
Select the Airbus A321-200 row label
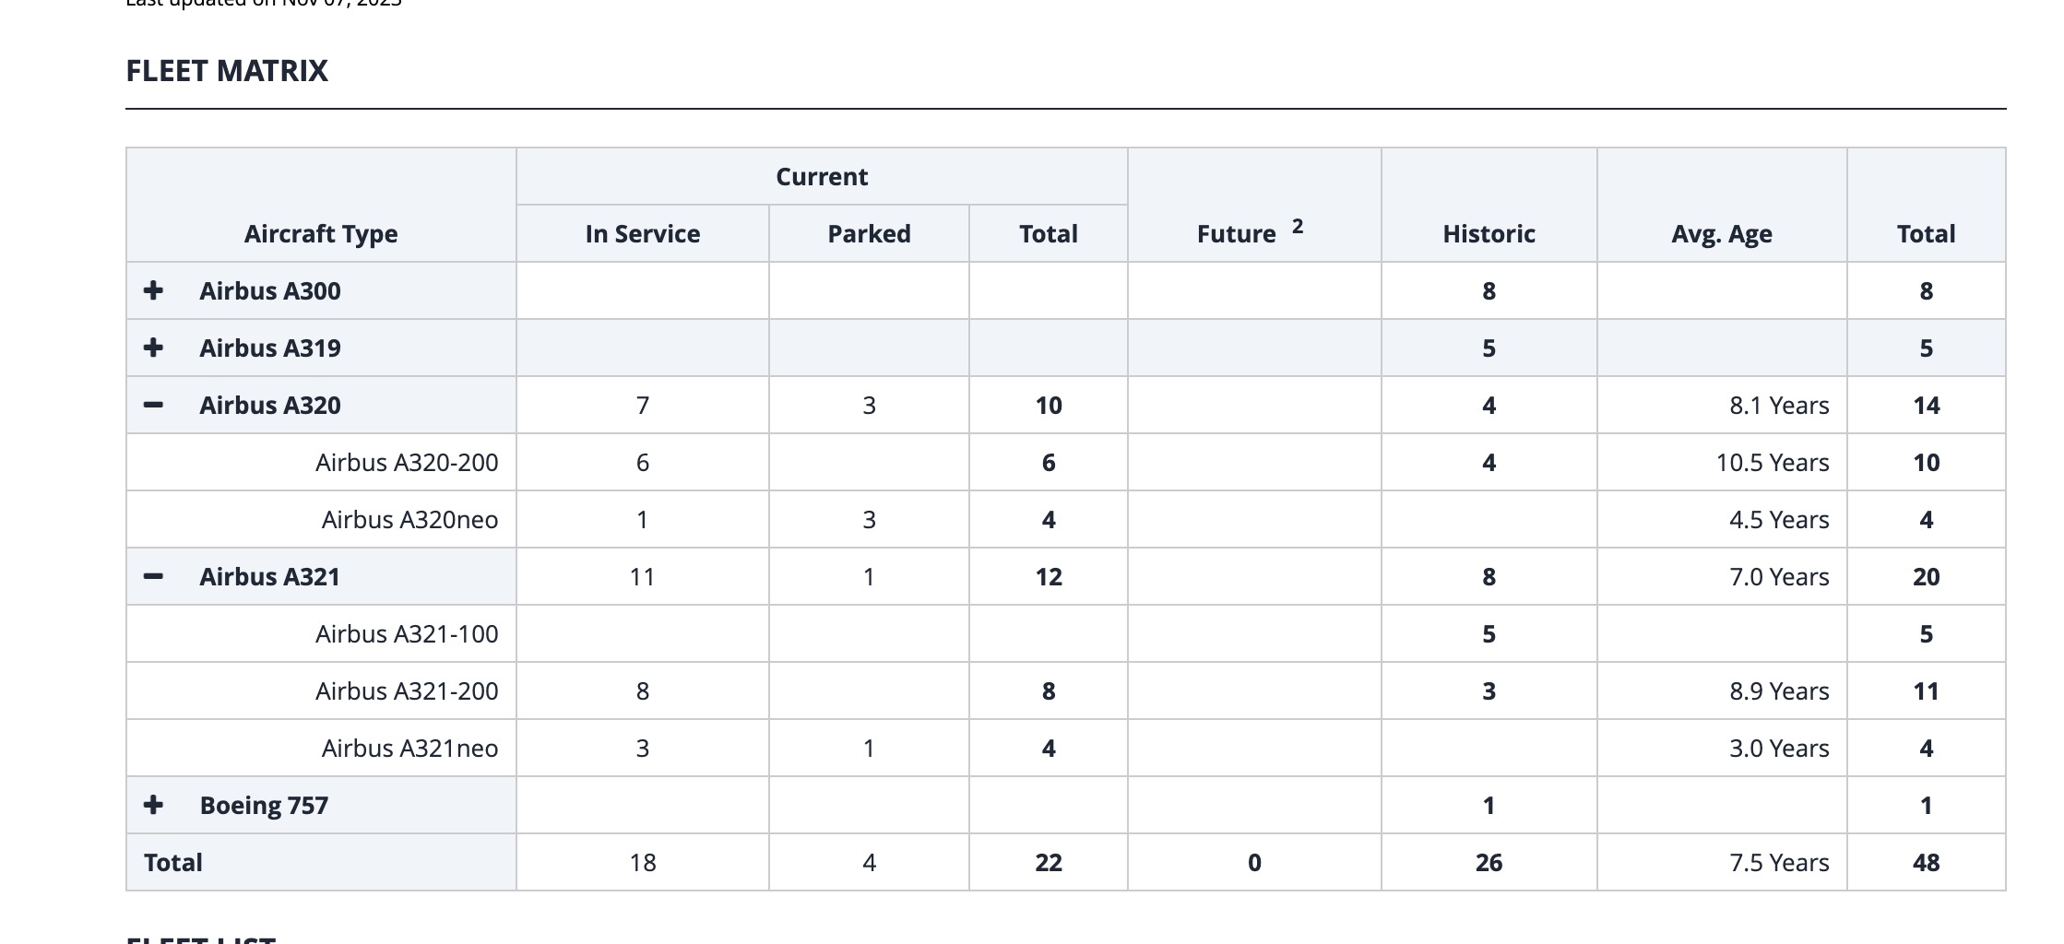[x=407, y=690]
